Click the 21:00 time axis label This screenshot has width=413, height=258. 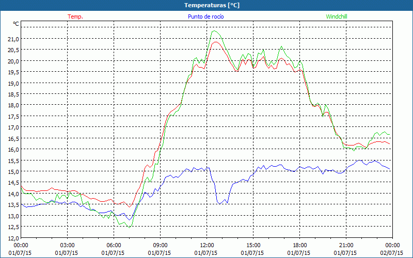[x=346, y=246]
